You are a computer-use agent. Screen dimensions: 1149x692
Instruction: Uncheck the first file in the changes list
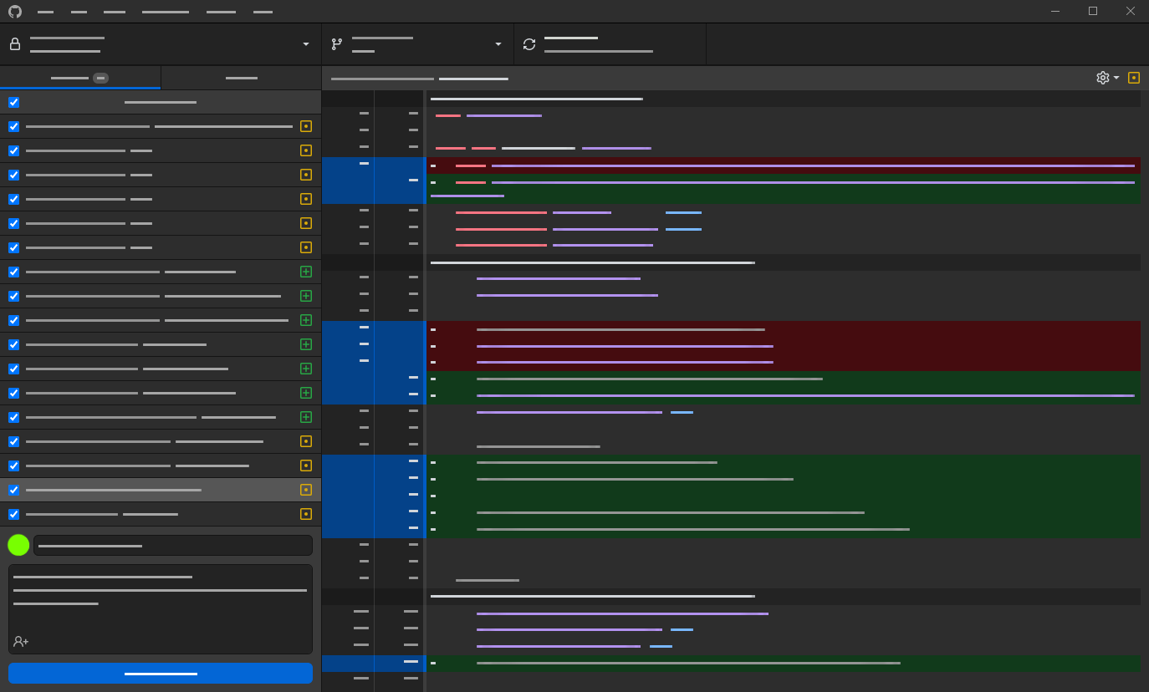pos(14,127)
